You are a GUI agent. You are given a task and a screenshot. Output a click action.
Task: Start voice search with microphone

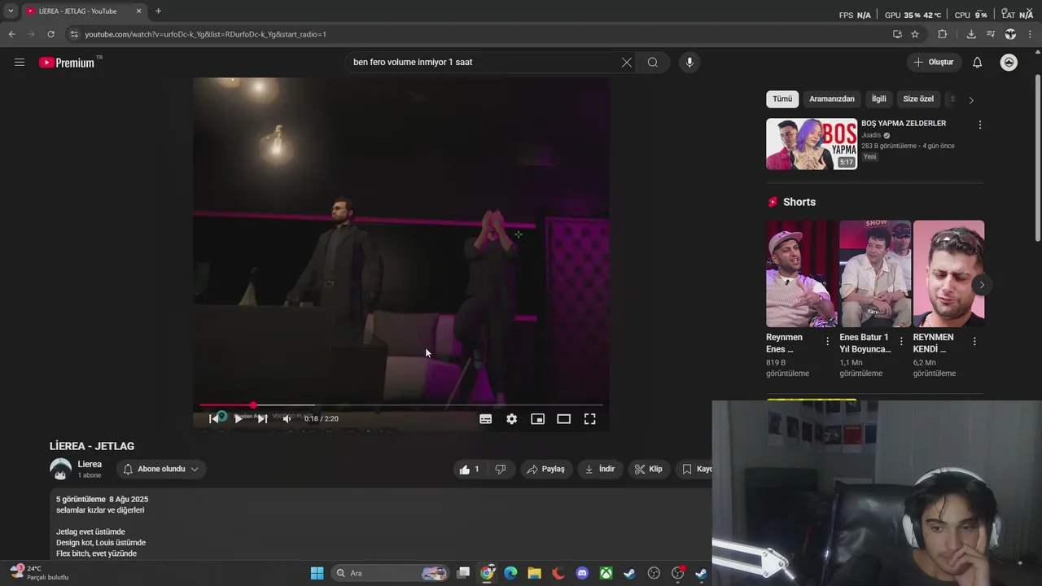(690, 62)
